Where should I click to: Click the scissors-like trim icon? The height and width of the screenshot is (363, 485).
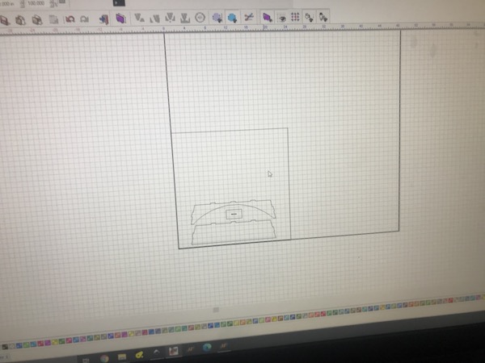point(249,17)
